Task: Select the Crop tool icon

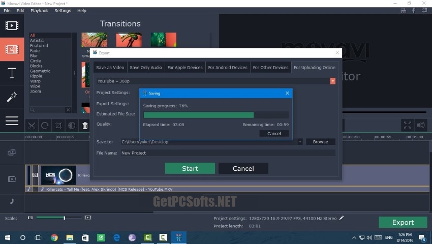Action: tap(58, 126)
